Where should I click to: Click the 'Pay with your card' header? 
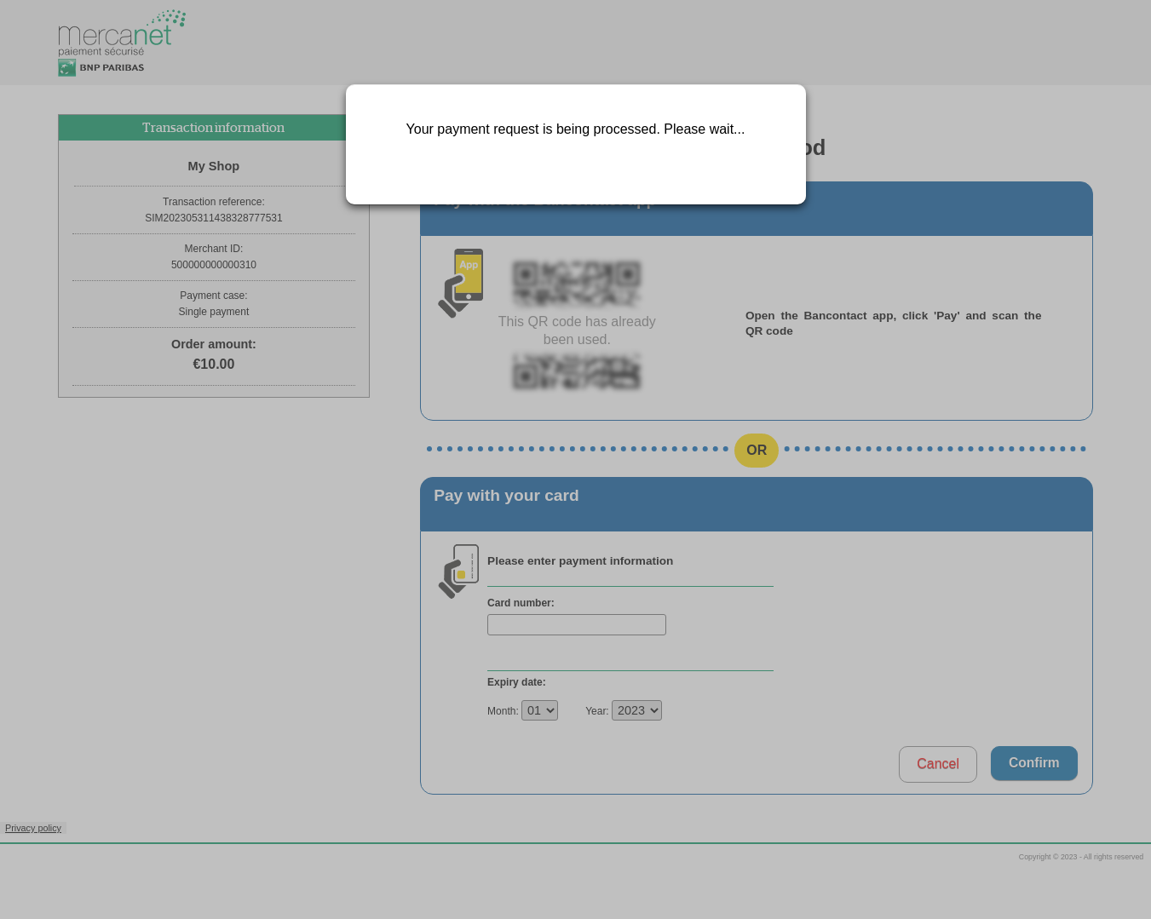click(506, 496)
